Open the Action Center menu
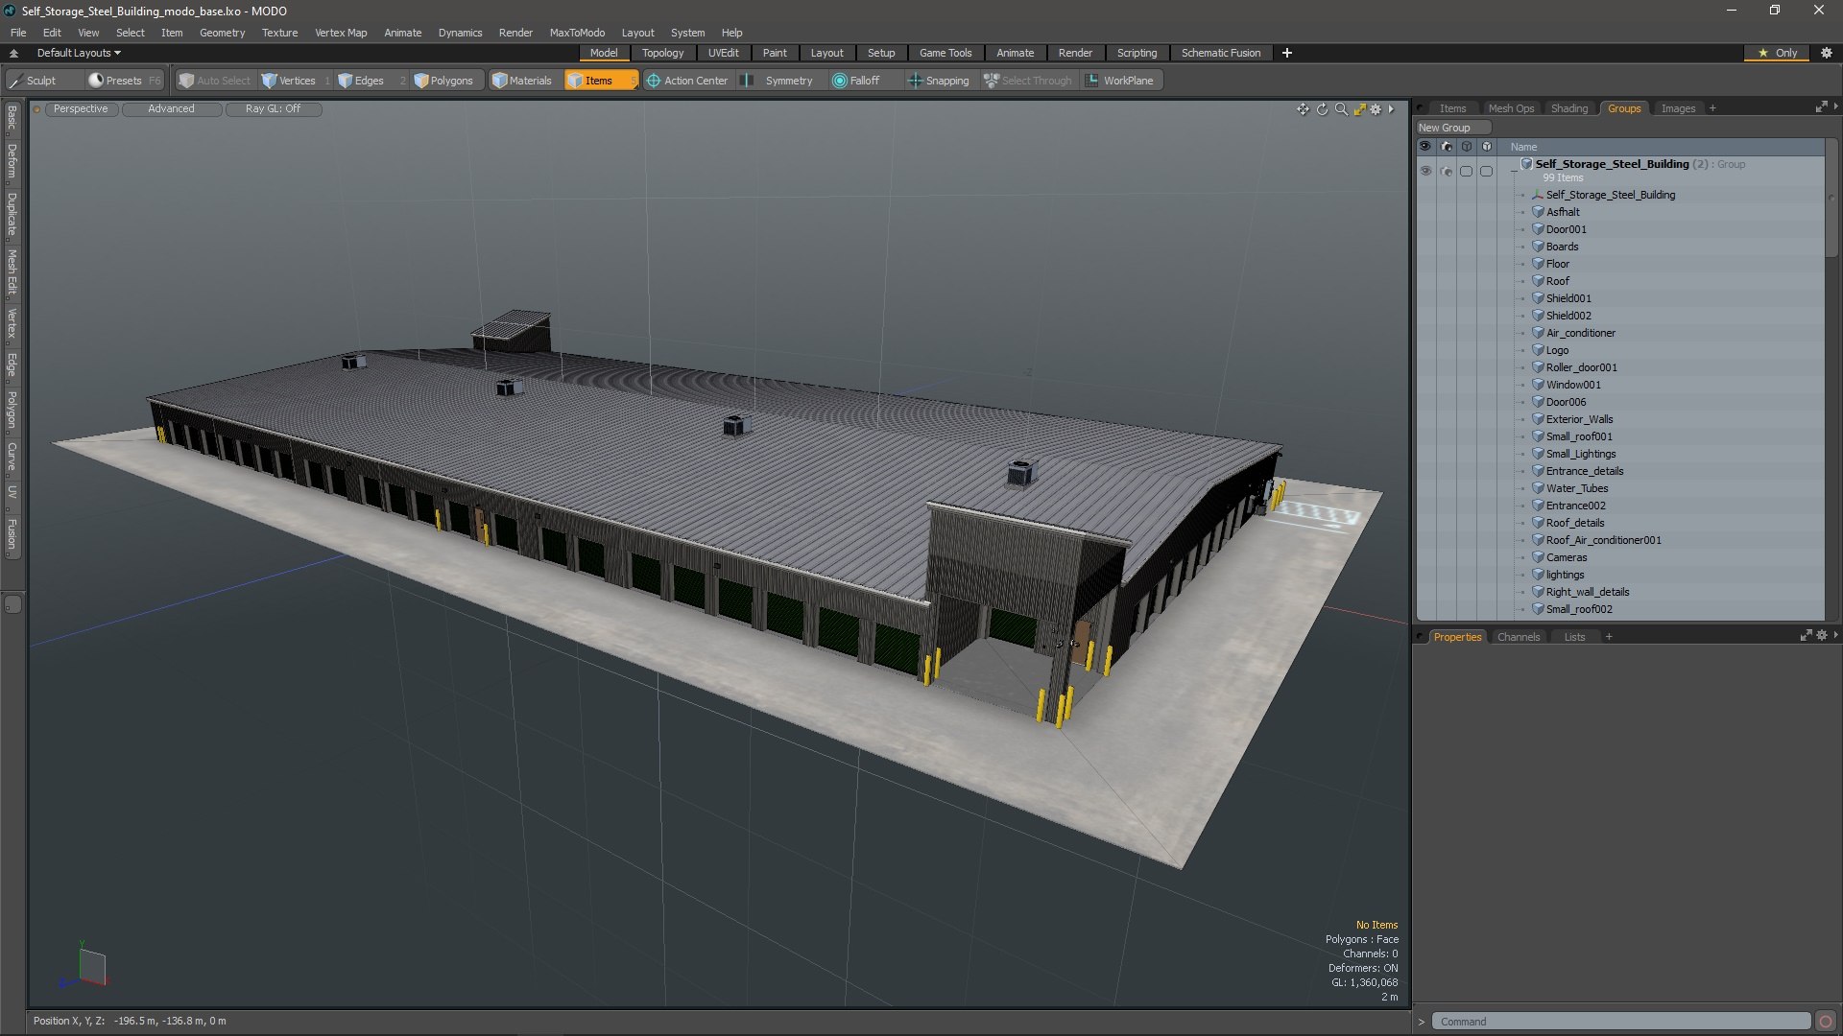The image size is (1843, 1036). (x=687, y=81)
